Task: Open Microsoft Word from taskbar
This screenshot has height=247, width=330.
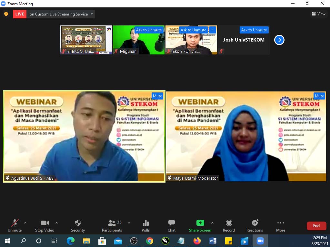Action: click(213, 241)
